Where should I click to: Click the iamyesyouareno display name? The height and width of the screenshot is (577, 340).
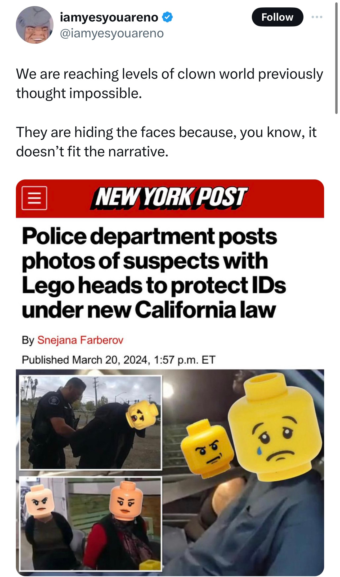tap(109, 17)
